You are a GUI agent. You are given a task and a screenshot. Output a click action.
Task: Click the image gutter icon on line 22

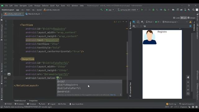click(9, 74)
